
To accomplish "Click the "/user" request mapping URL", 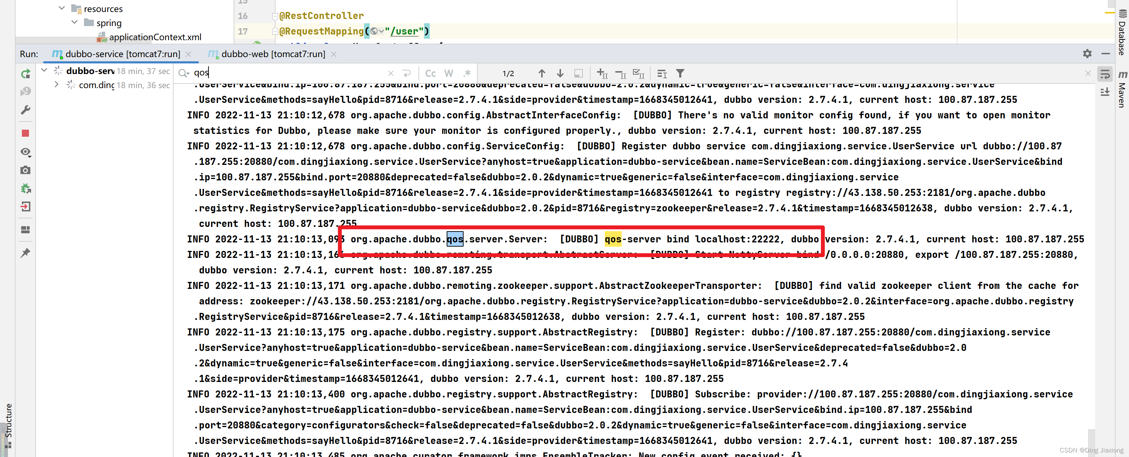I will point(404,31).
